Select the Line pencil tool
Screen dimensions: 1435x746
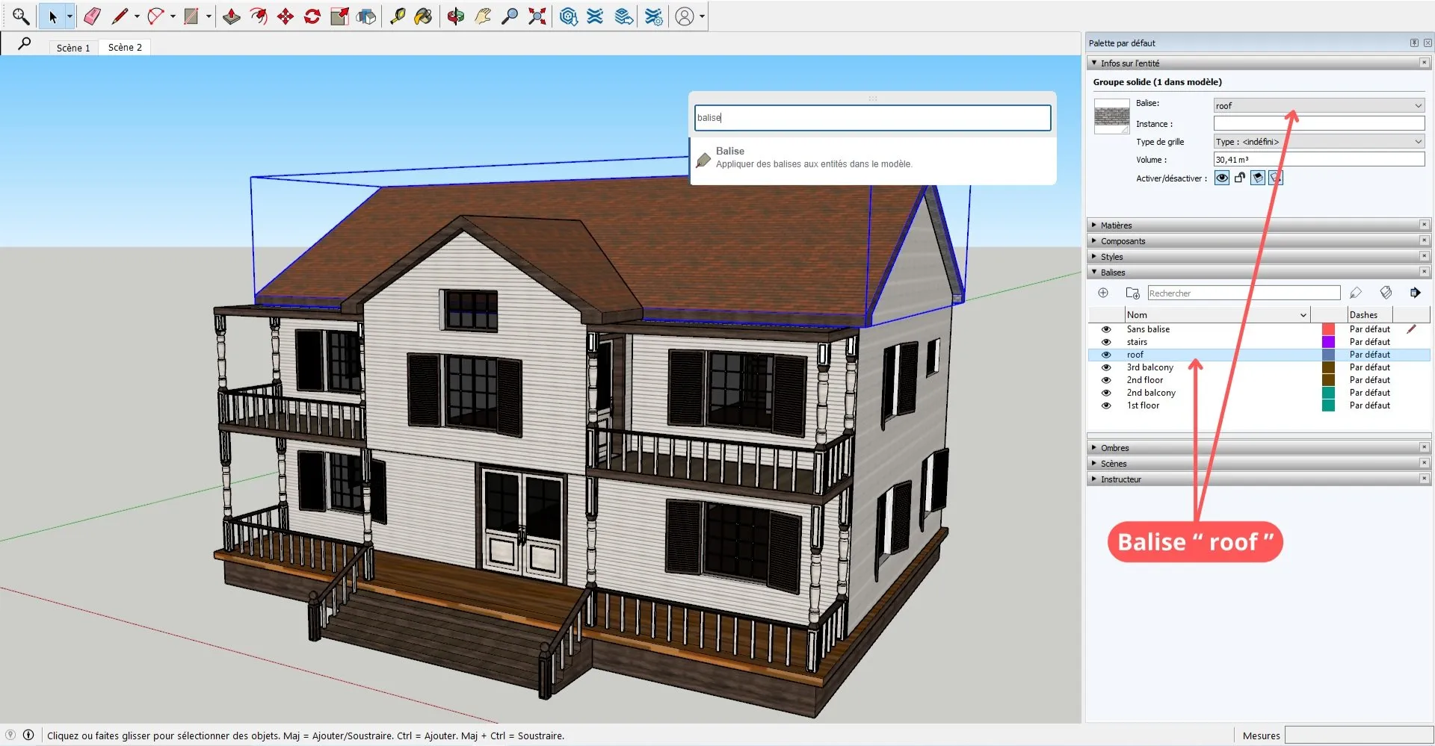click(120, 16)
